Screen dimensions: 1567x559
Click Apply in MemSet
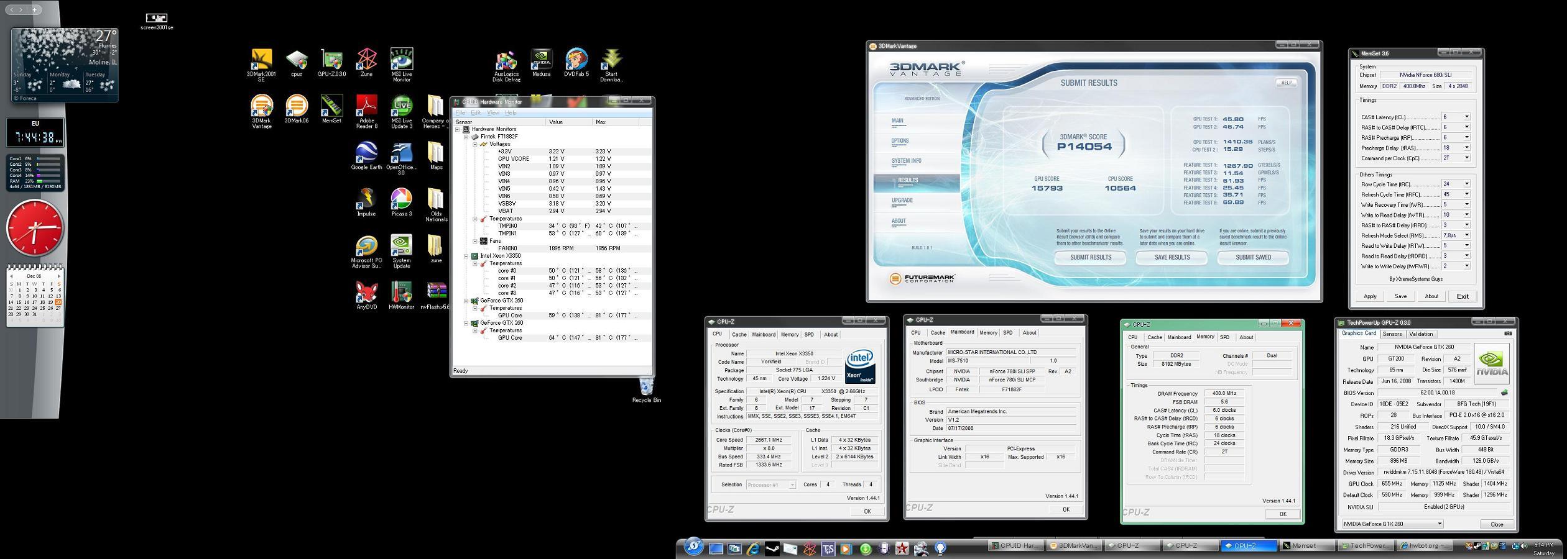point(1370,296)
